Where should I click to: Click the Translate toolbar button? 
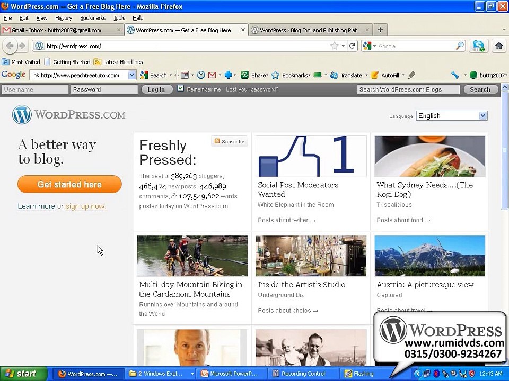tap(346, 75)
